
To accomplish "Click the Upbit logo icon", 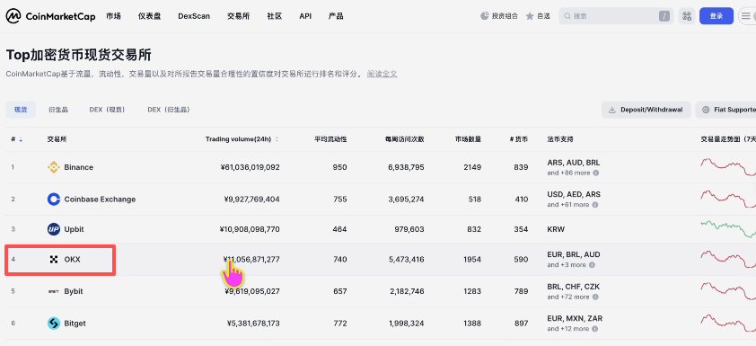I will (x=54, y=229).
